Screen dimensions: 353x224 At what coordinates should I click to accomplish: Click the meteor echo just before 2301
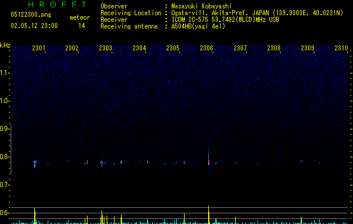point(35,165)
